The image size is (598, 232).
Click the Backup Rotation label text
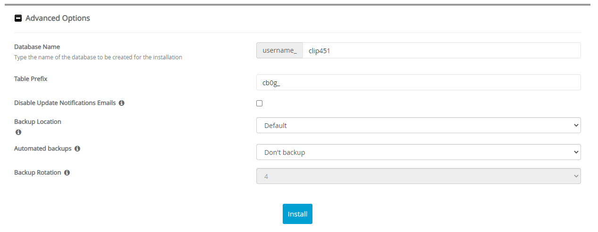37,173
